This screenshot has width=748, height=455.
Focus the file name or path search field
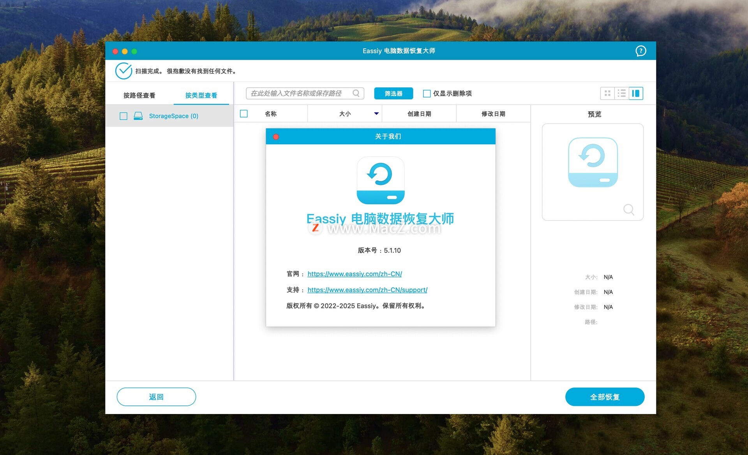point(305,93)
